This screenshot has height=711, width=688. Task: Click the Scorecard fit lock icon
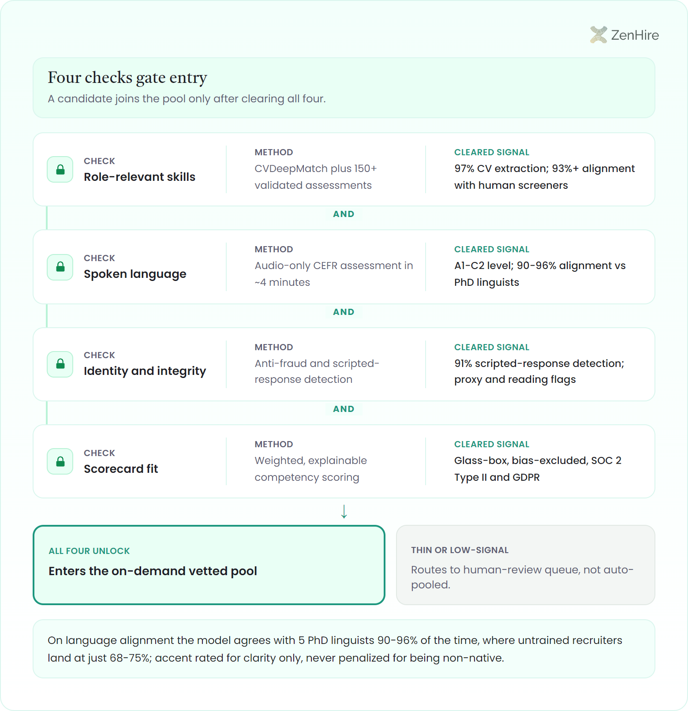coord(60,461)
